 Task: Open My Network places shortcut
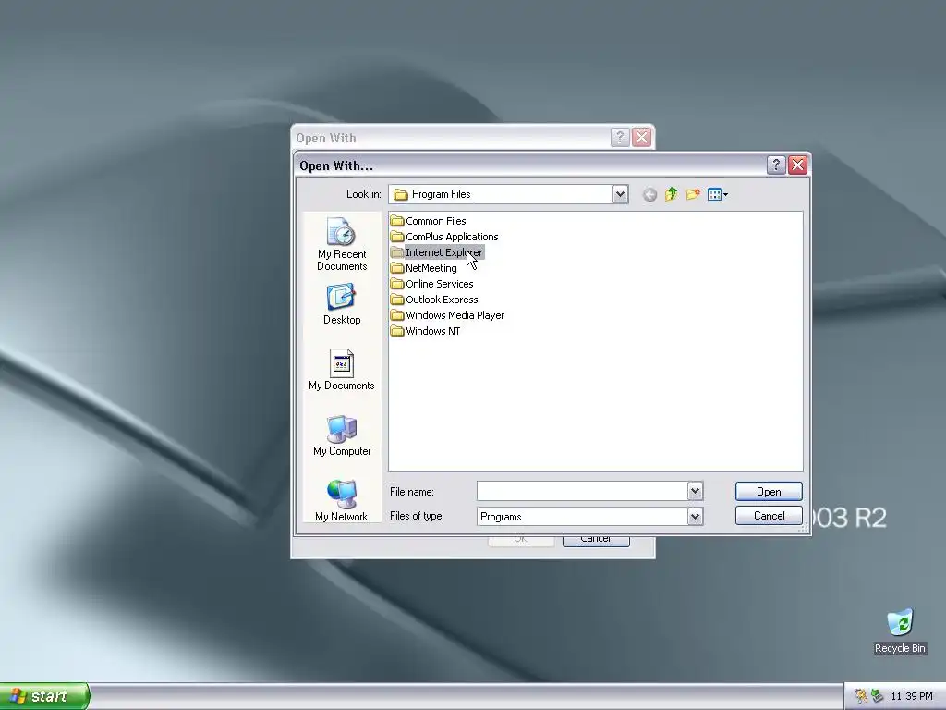[342, 500]
